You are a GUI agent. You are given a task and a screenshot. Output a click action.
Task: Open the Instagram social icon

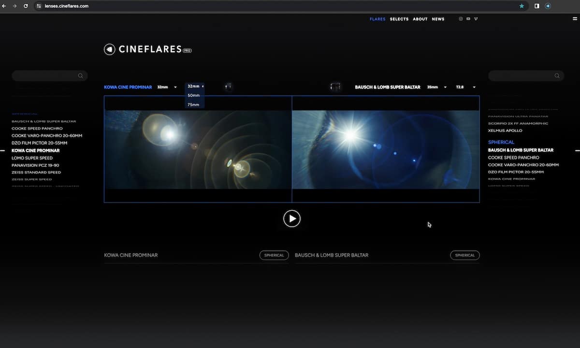[x=461, y=19]
